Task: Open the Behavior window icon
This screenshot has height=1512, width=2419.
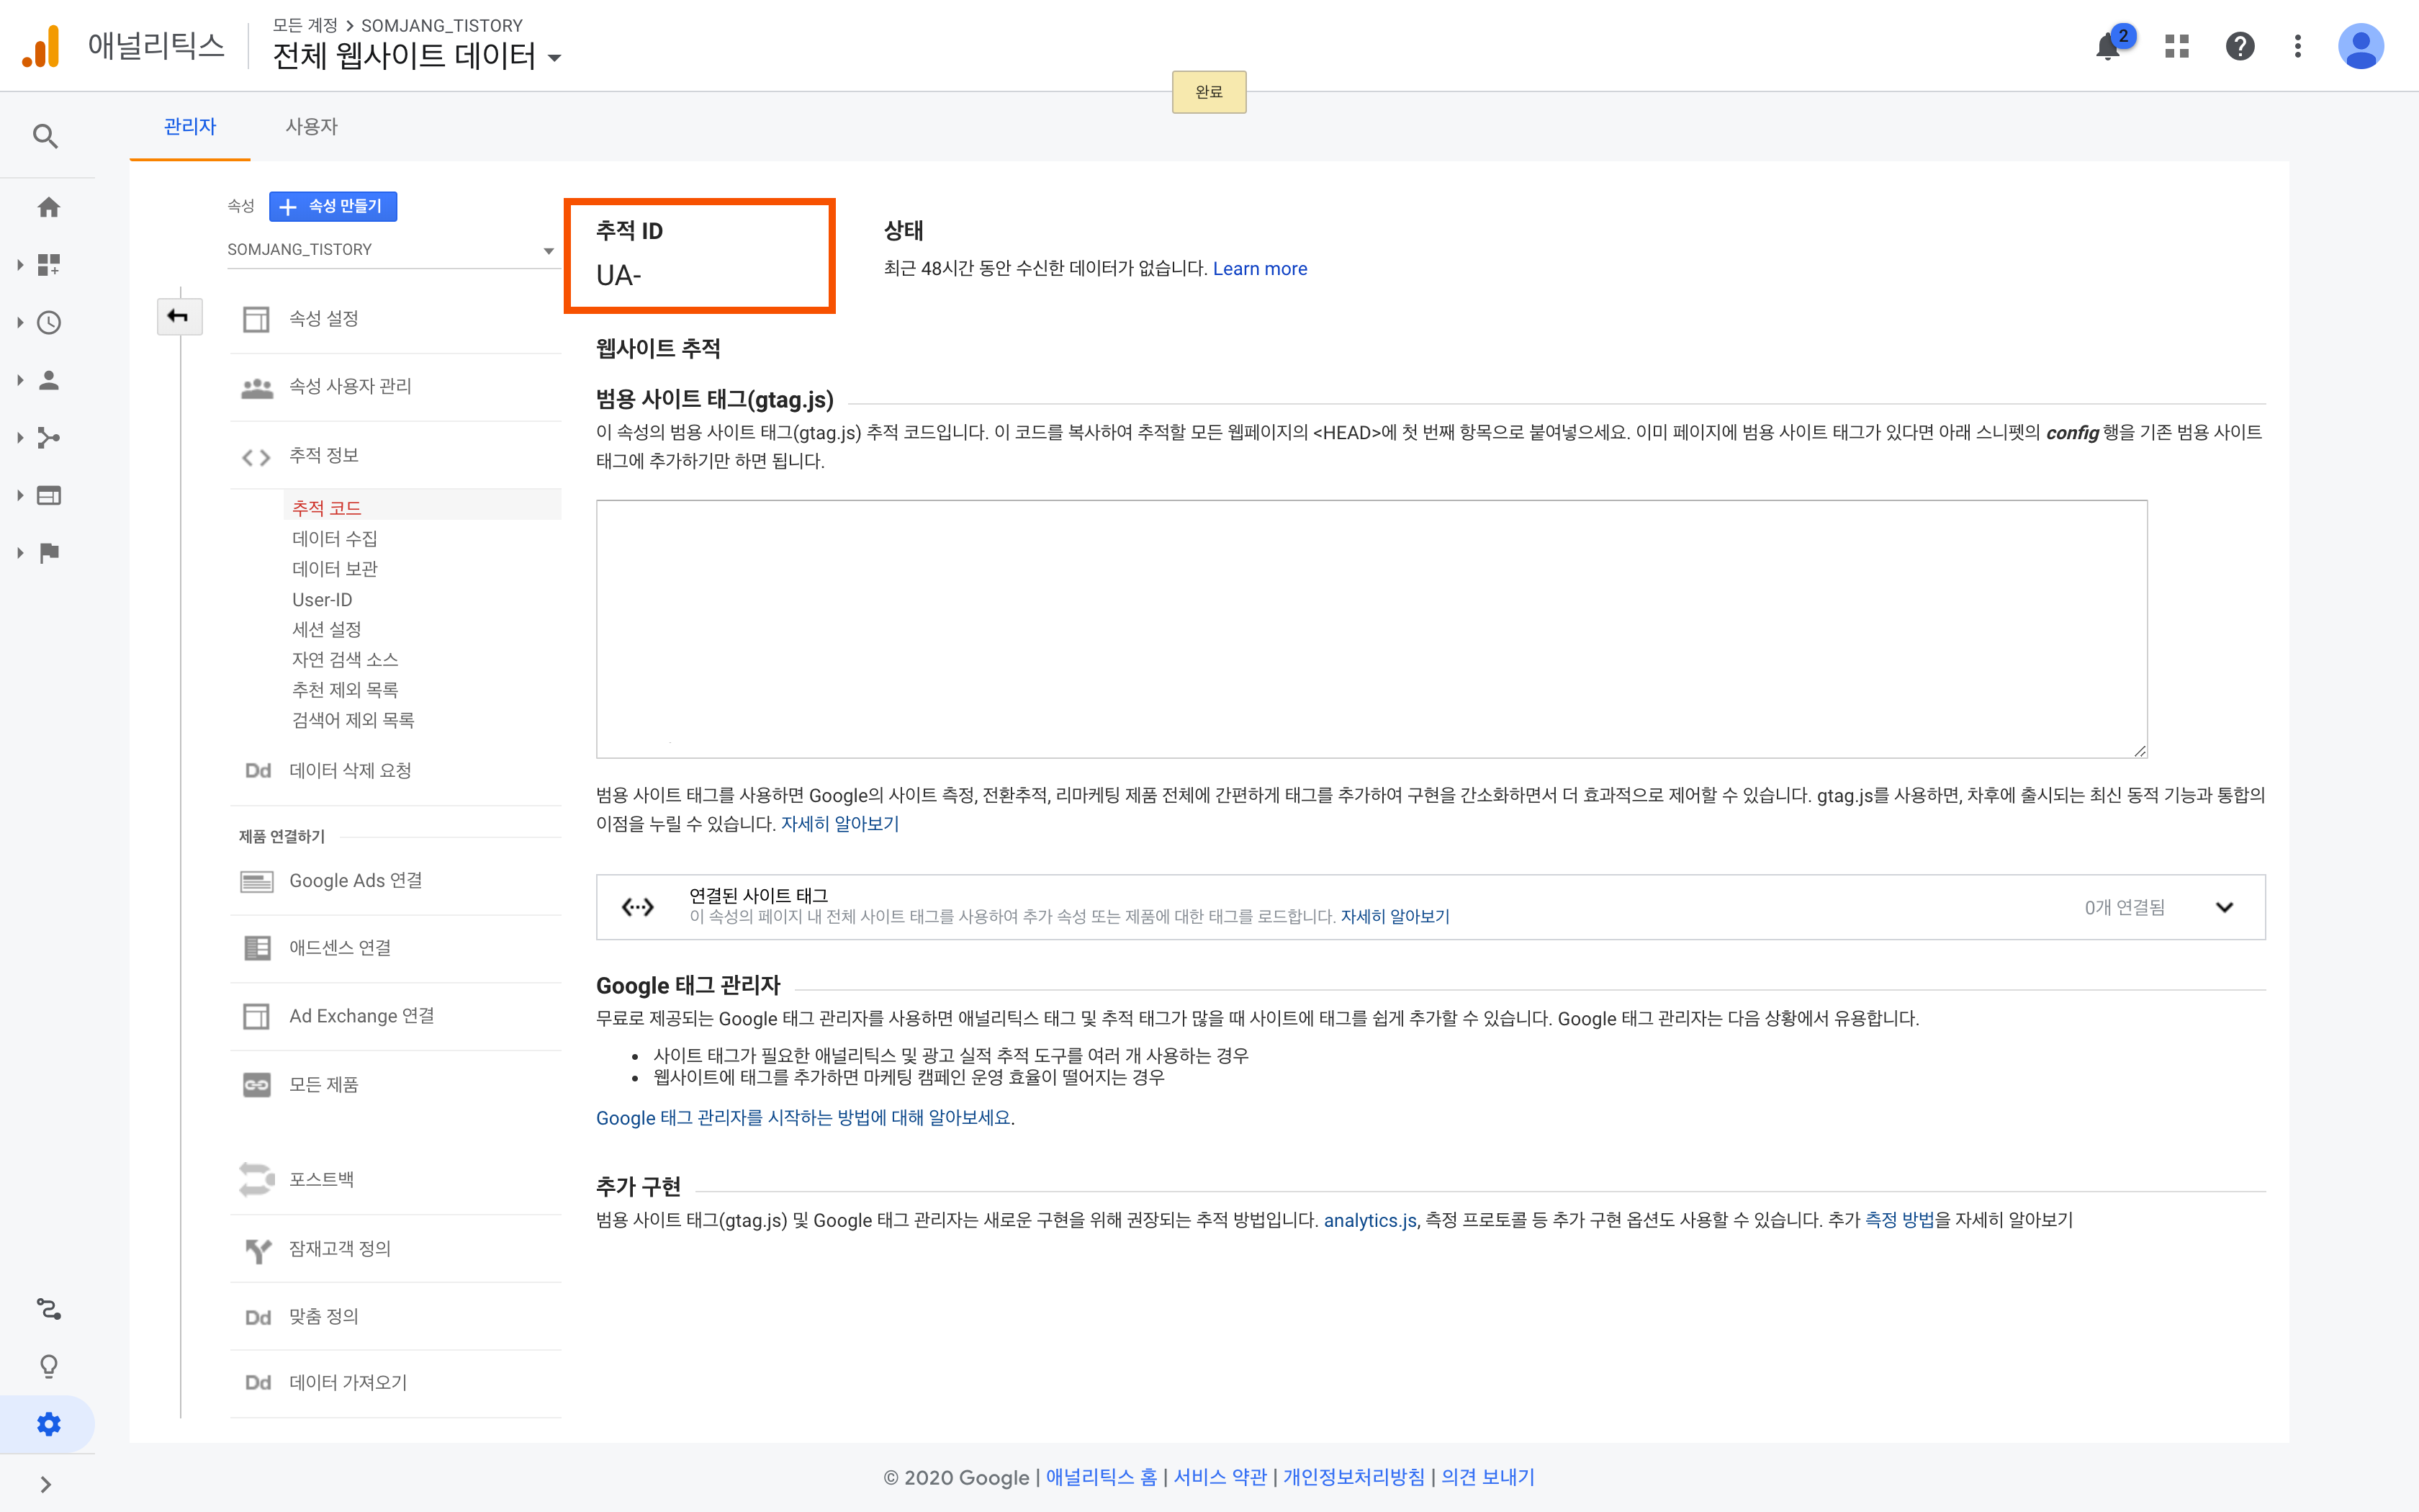Action: point(48,496)
